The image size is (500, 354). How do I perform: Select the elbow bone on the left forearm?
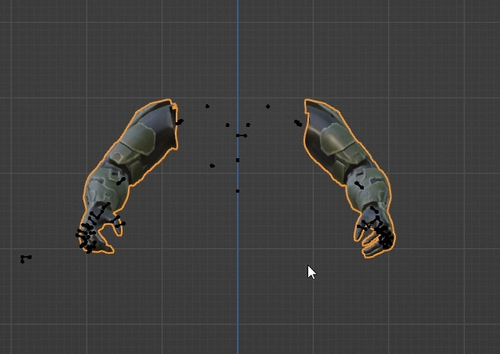(121, 180)
